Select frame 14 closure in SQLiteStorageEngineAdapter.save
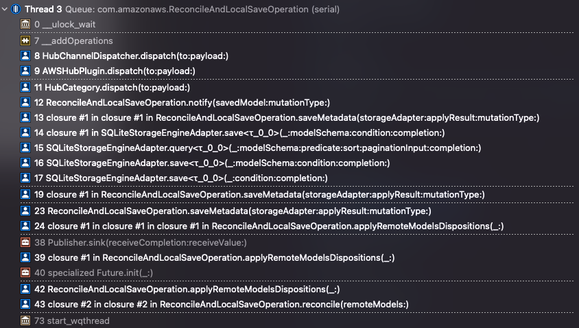Viewport: 579px width, 328px height. pos(239,133)
